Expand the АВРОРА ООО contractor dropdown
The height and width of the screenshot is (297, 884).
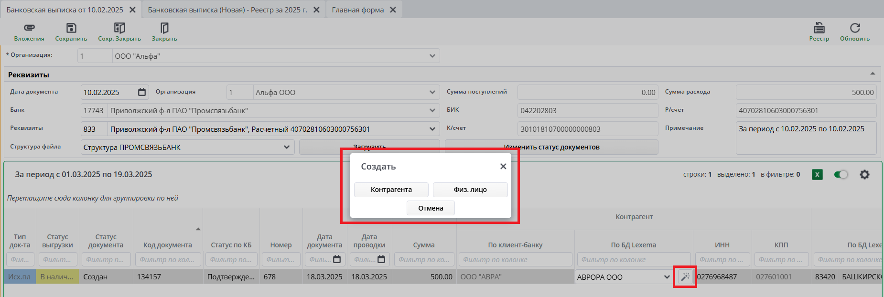tap(667, 277)
